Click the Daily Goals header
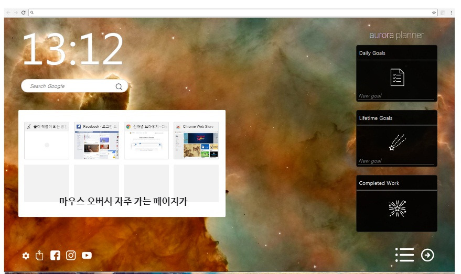The width and height of the screenshot is (461, 274). click(396, 53)
